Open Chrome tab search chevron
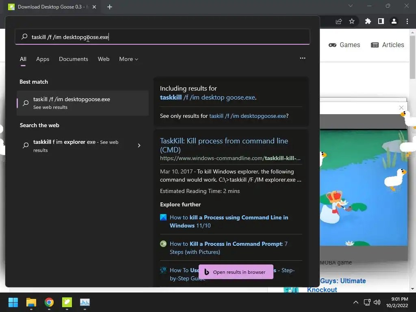Viewport: 416px width, 312px height. [x=351, y=6]
